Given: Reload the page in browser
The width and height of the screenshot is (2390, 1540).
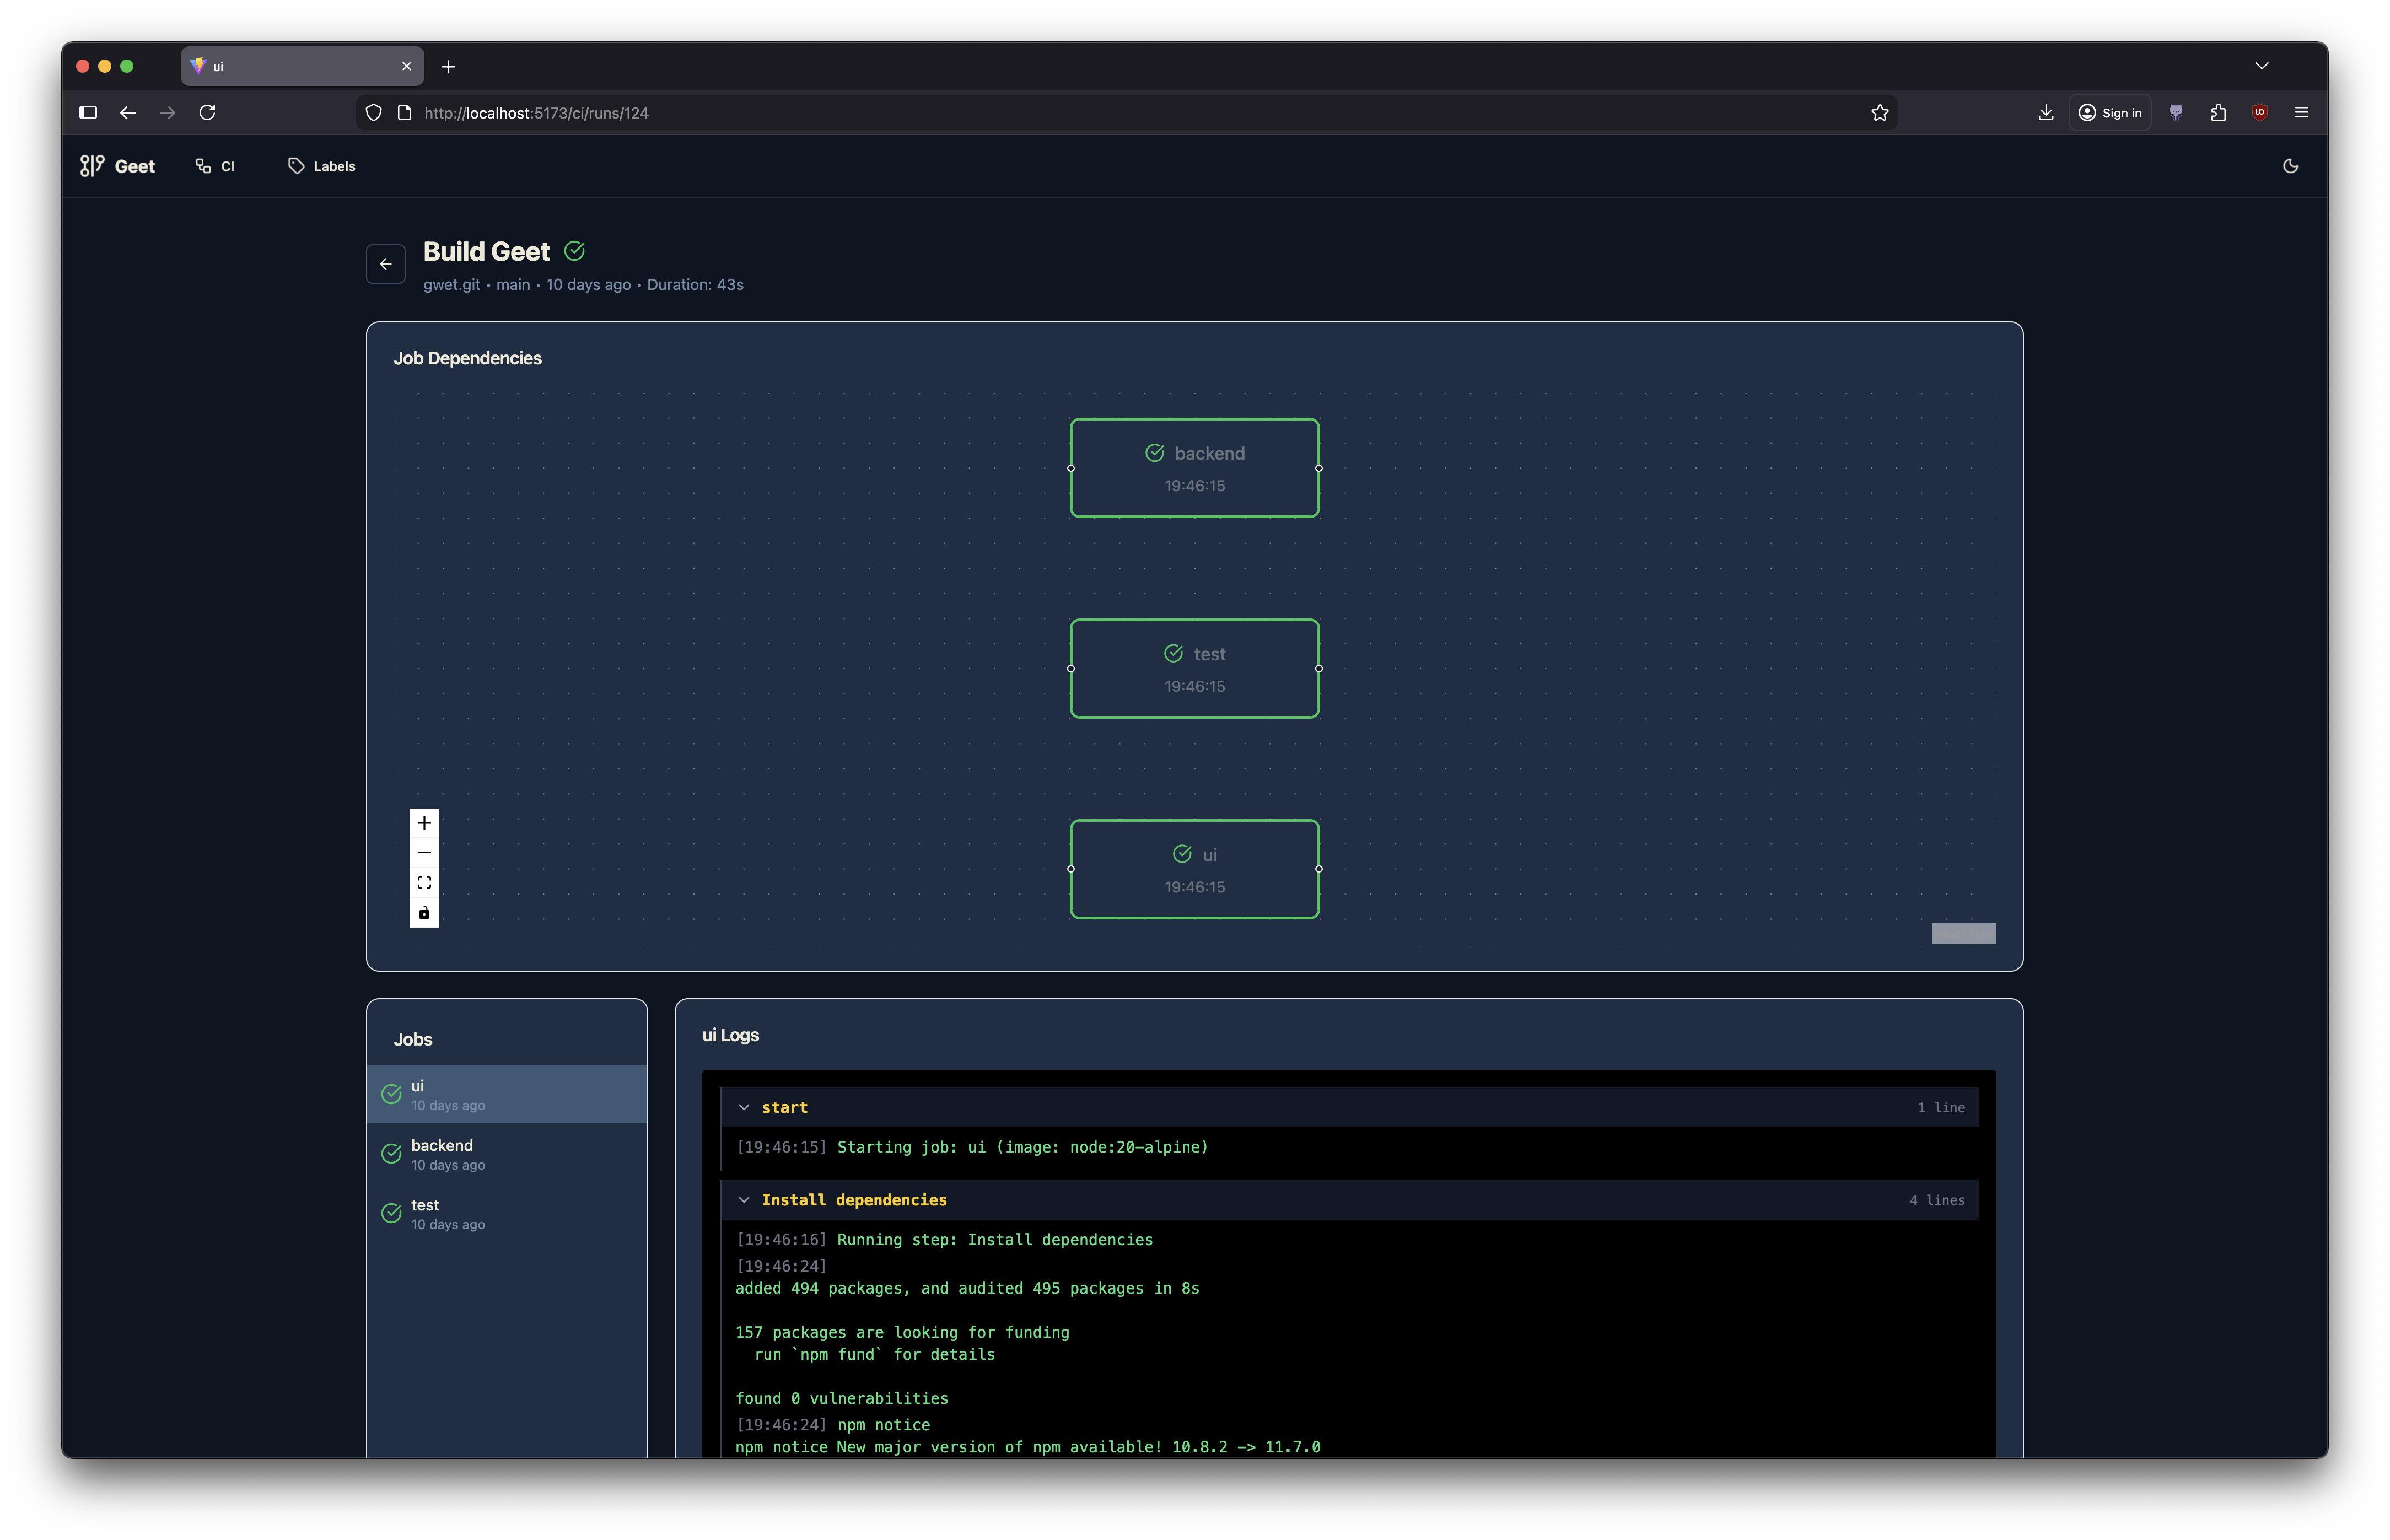Looking at the screenshot, I should [207, 113].
